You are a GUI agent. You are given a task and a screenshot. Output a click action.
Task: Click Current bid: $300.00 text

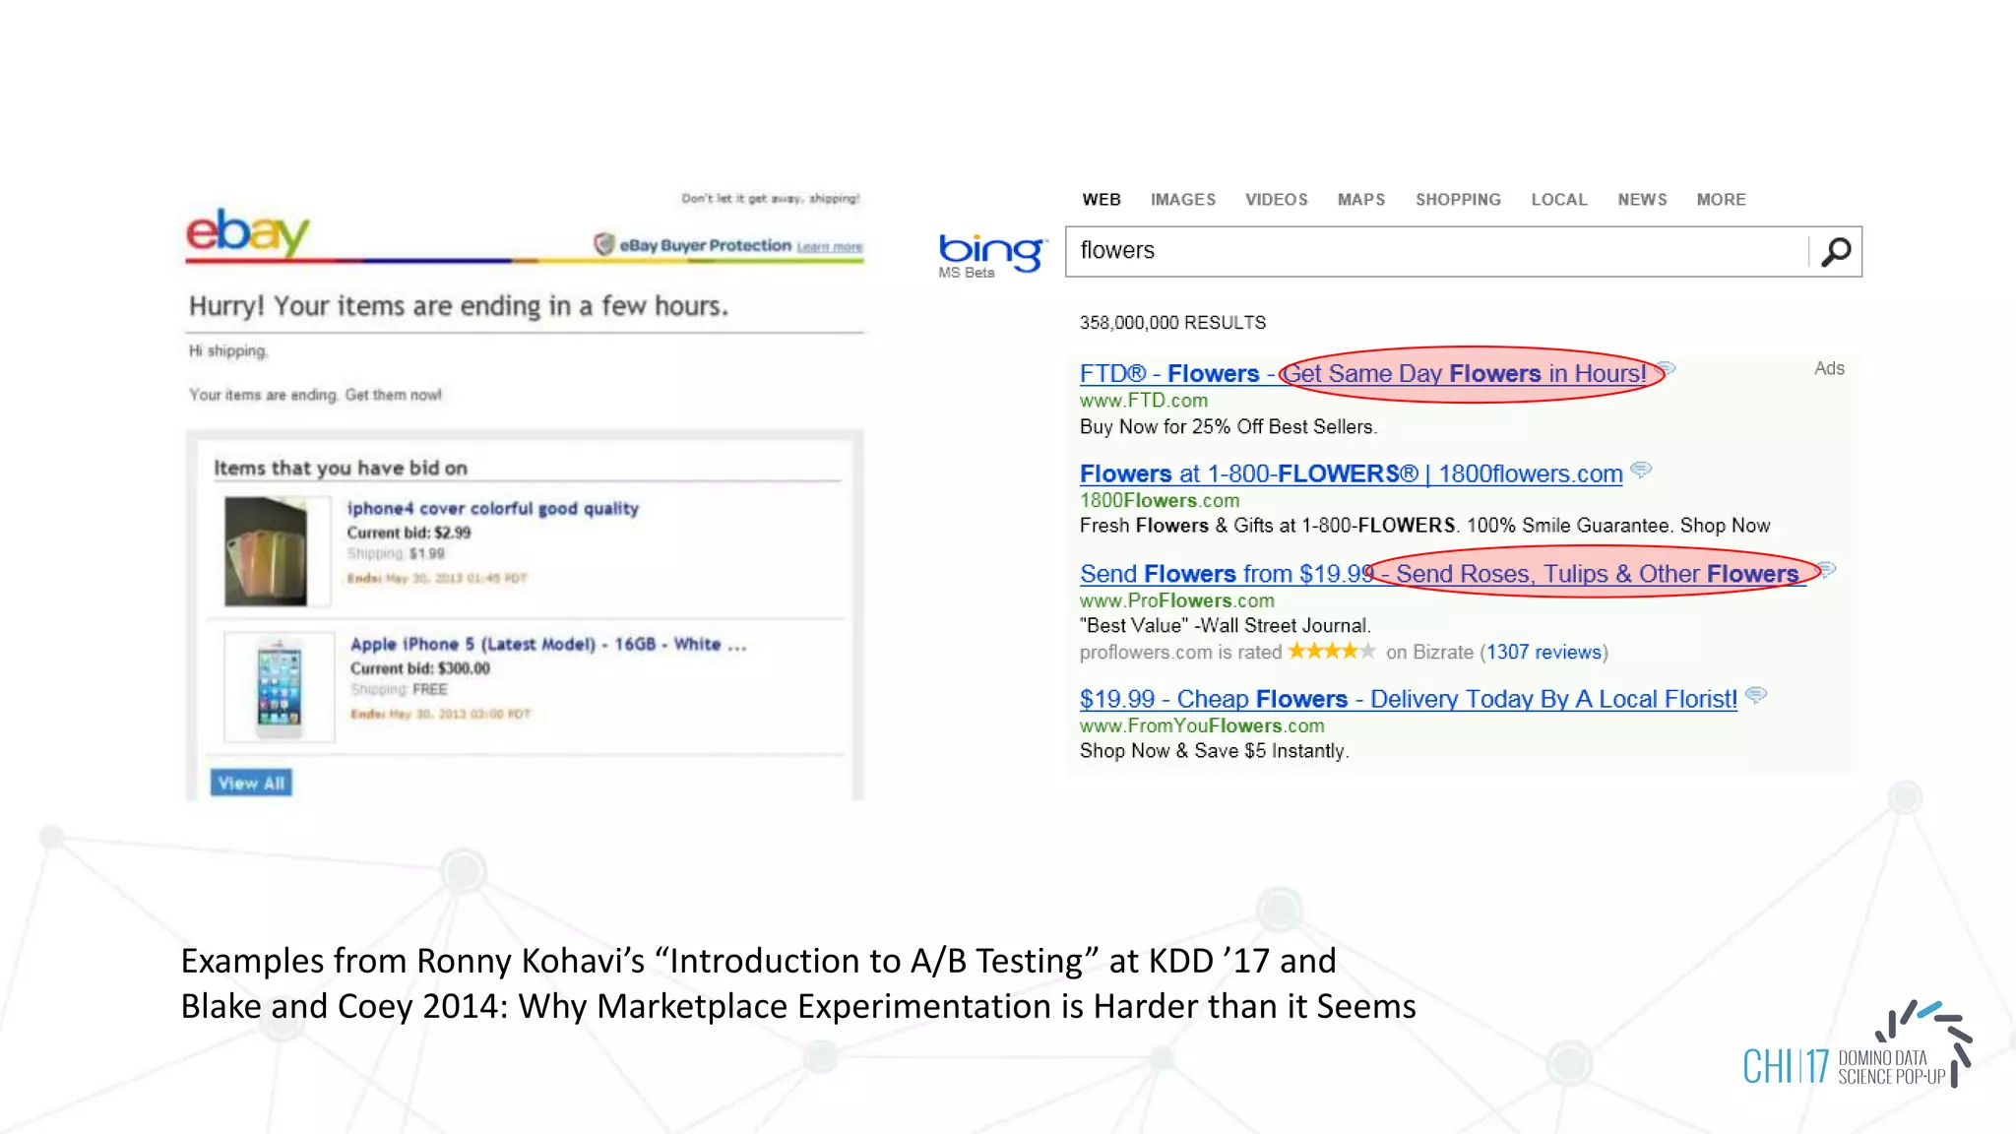(419, 668)
